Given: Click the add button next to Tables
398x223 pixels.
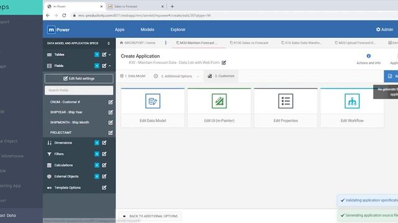Looking at the screenshot, I should [x=97, y=55].
